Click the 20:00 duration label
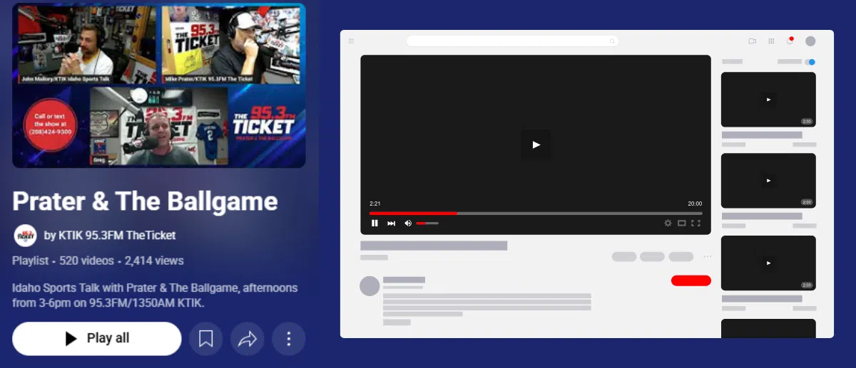Viewport: 856px width, 368px height. point(695,204)
